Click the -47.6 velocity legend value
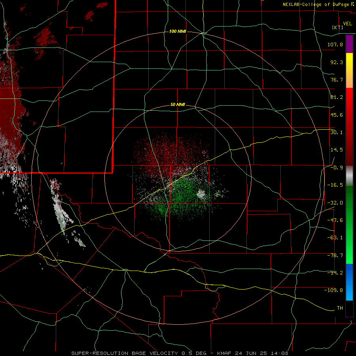 click(335, 220)
